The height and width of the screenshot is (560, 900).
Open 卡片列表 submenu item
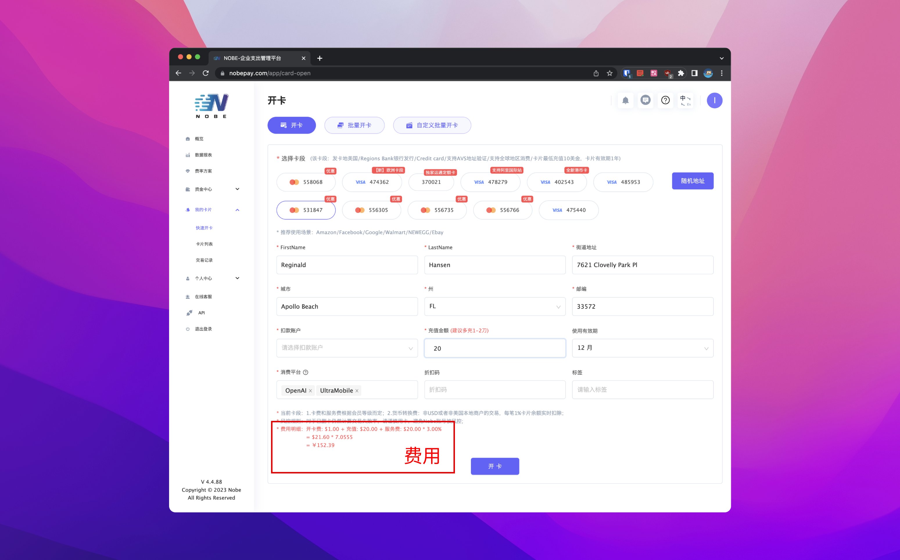click(204, 244)
